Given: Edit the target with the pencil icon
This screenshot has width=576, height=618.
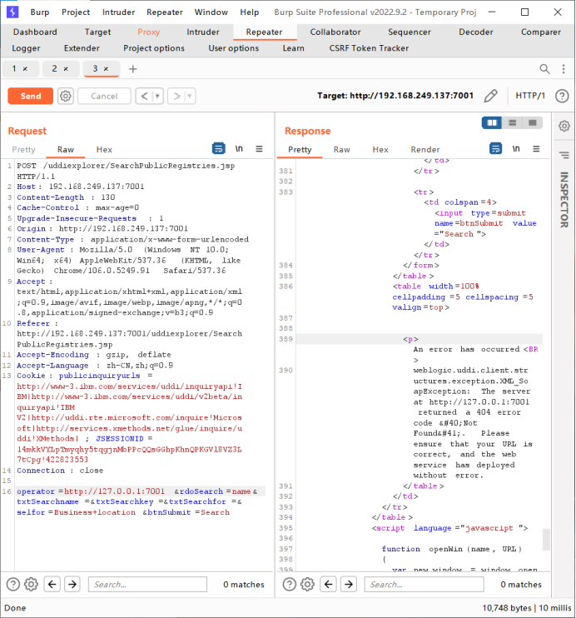Looking at the screenshot, I should pyautogui.click(x=490, y=96).
